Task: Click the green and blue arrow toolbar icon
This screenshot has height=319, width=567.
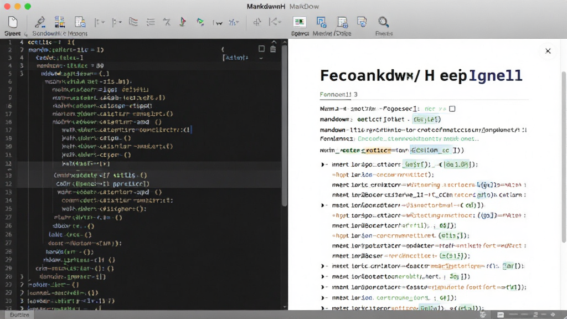Action: [200, 22]
